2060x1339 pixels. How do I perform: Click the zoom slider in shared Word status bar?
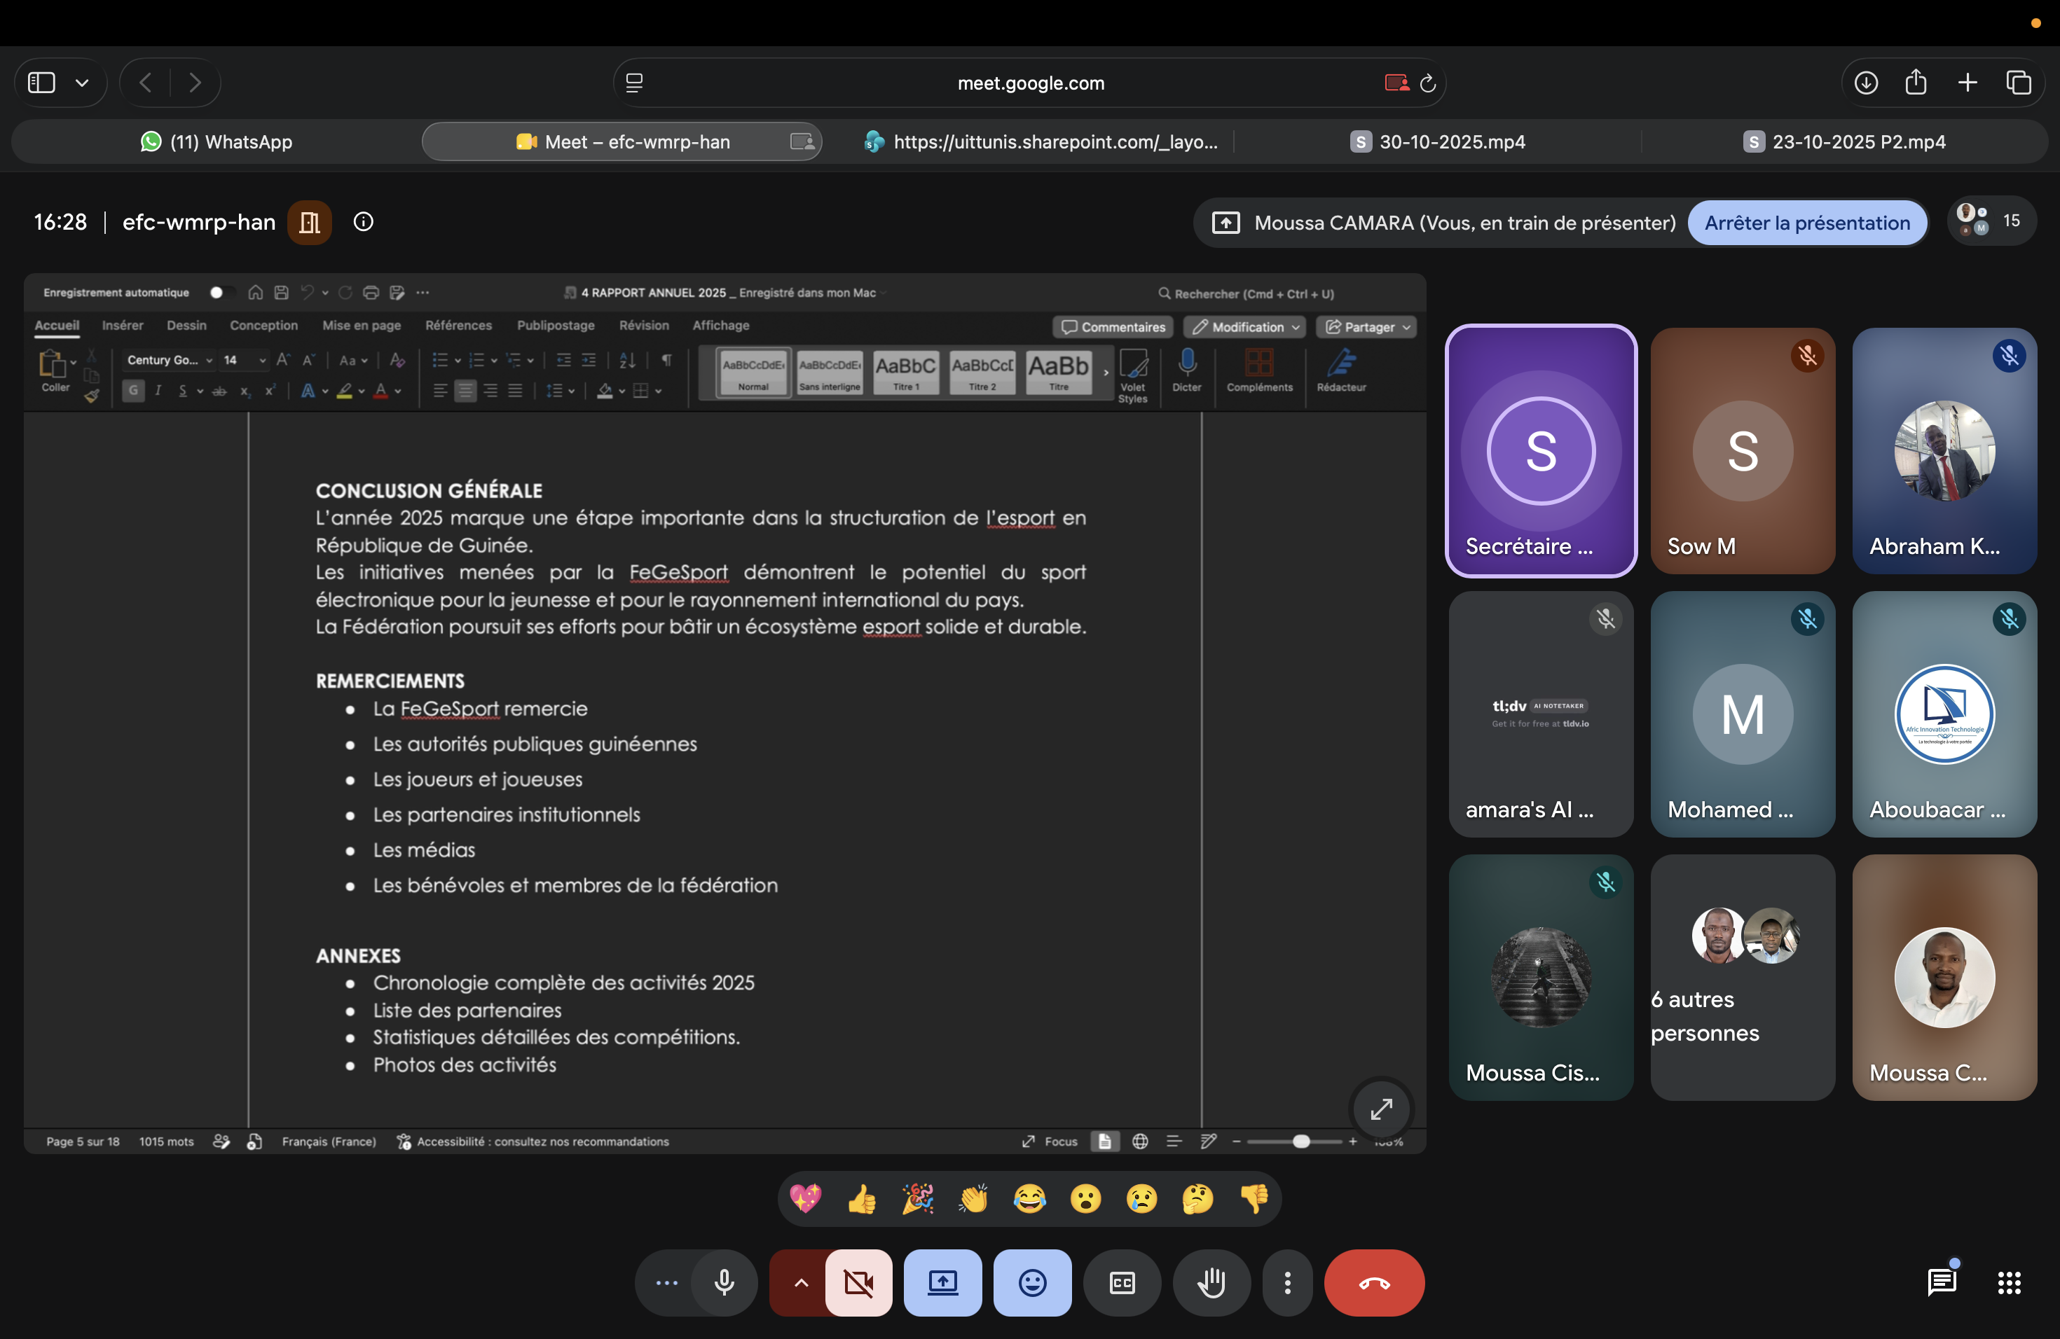tap(1294, 1141)
